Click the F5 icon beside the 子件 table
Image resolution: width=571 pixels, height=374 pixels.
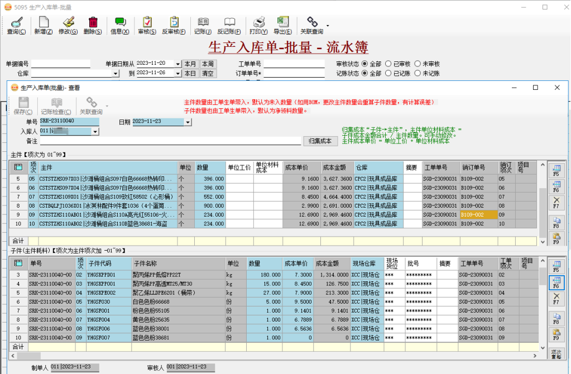(x=556, y=266)
